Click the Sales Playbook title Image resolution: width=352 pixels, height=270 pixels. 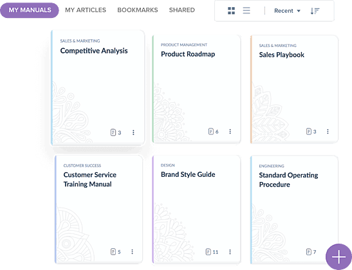(281, 55)
